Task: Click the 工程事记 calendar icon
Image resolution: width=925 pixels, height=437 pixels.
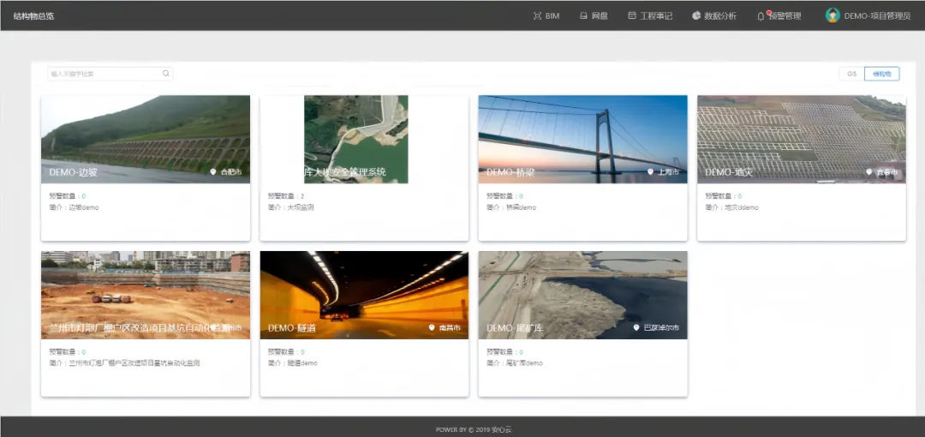Action: click(x=632, y=15)
